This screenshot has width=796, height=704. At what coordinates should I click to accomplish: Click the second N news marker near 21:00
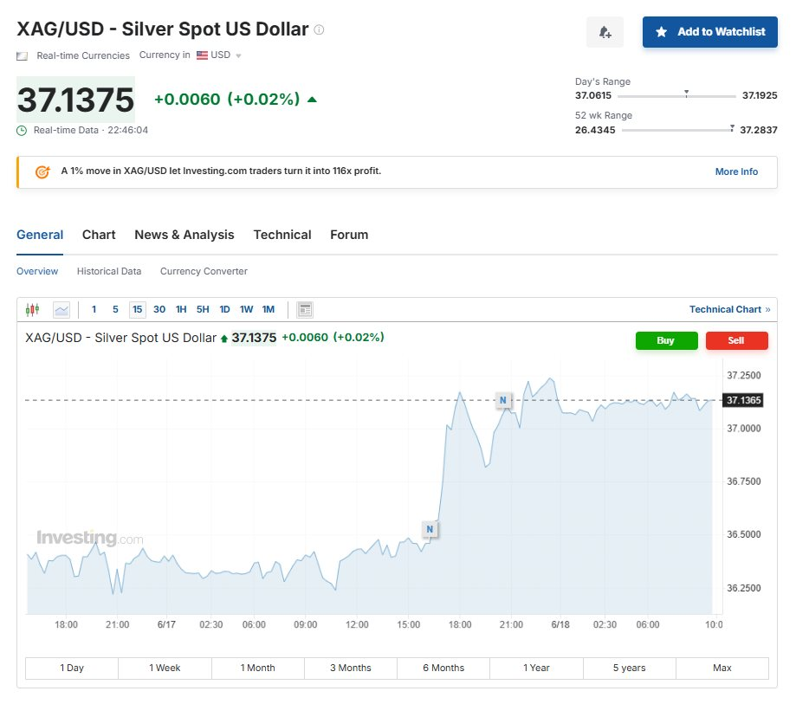pos(503,400)
